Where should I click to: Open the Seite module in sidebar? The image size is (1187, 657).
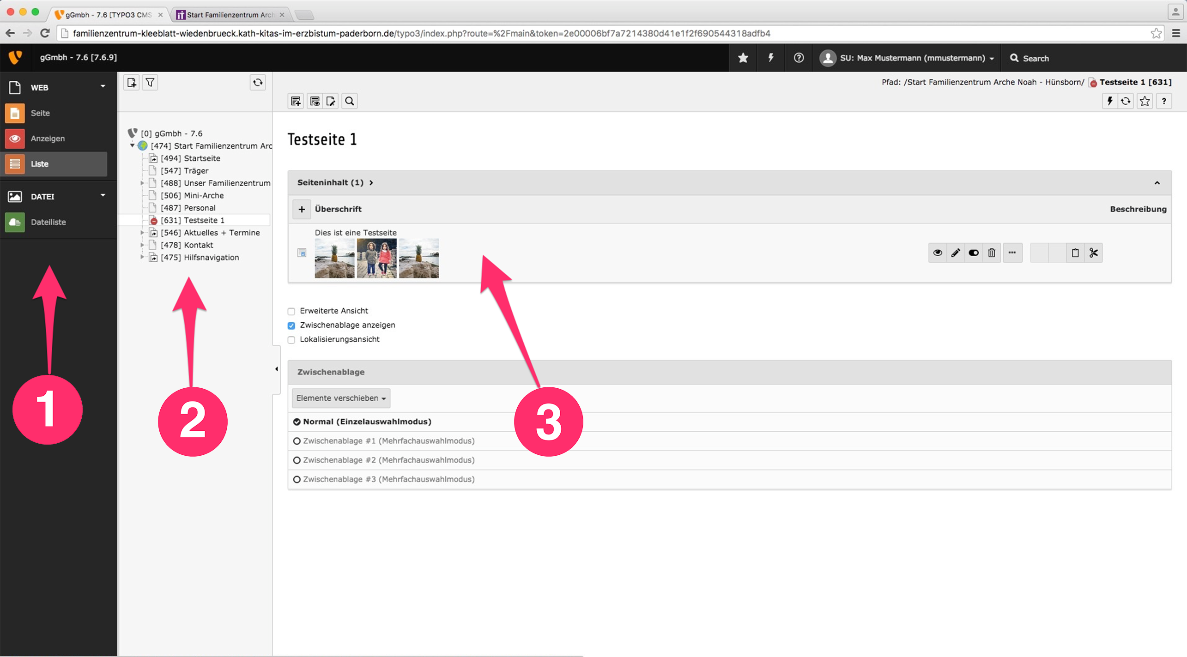coord(40,113)
